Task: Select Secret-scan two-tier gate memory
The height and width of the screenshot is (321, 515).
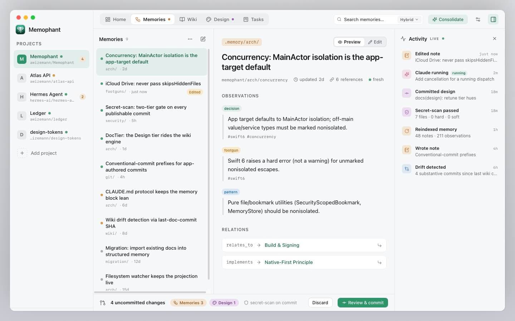Action: click(152, 113)
